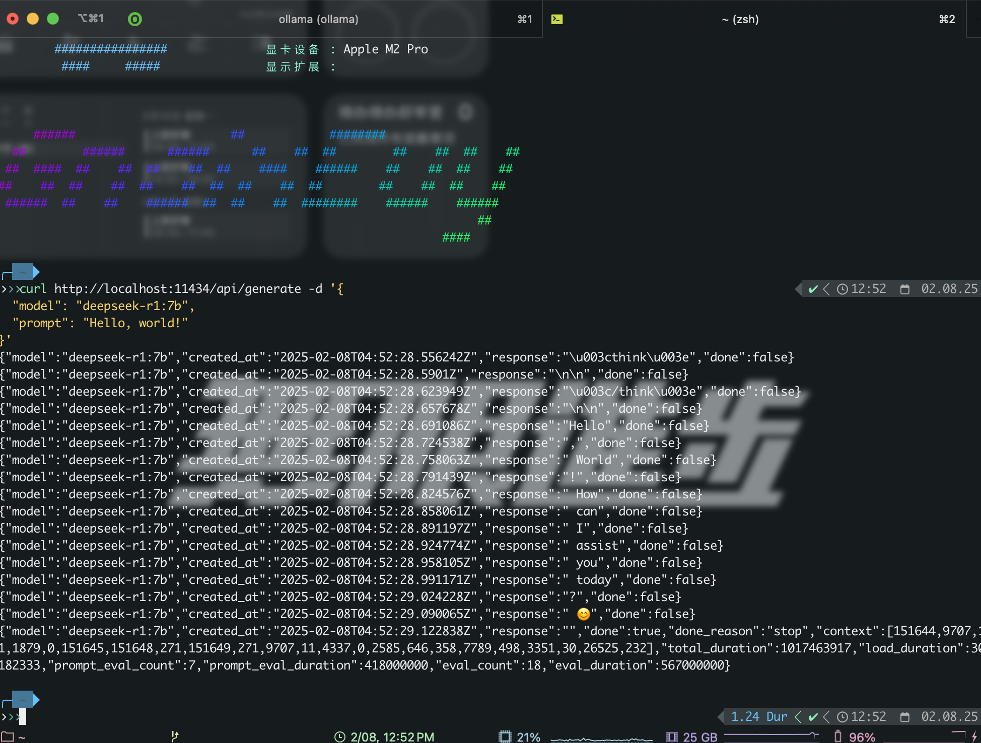This screenshot has width=981, height=743.
Task: Click the chevron after 1.24 Dur
Action: [x=798, y=716]
